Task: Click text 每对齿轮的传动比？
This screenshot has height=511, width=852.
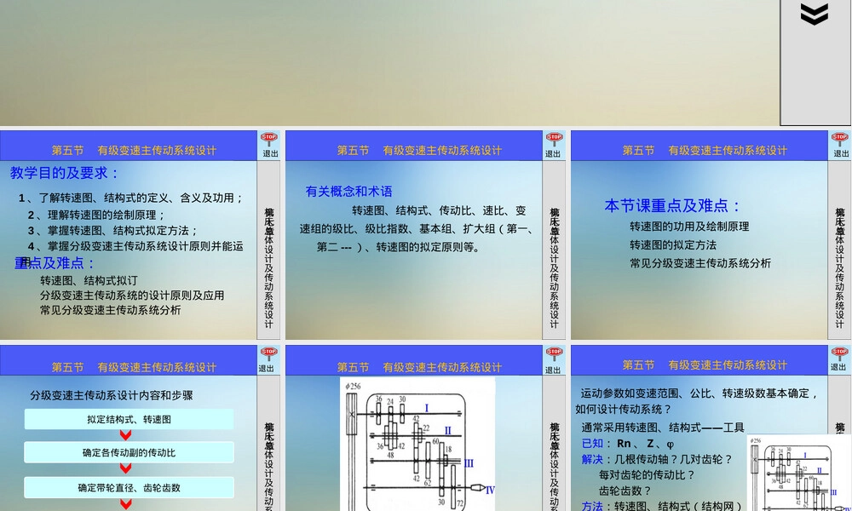Action: [x=648, y=474]
